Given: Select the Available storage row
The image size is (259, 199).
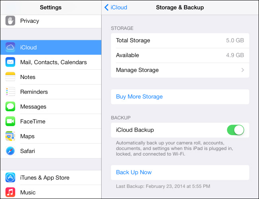Looking at the screenshot, I should click(180, 55).
